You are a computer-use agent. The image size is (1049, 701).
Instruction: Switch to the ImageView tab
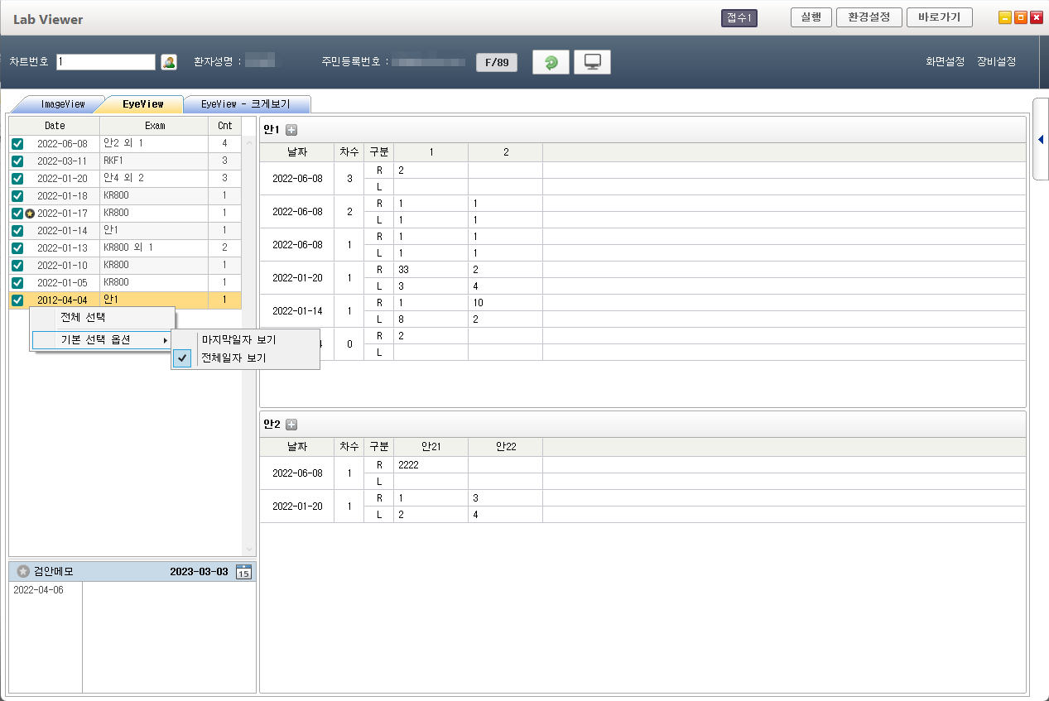point(63,104)
